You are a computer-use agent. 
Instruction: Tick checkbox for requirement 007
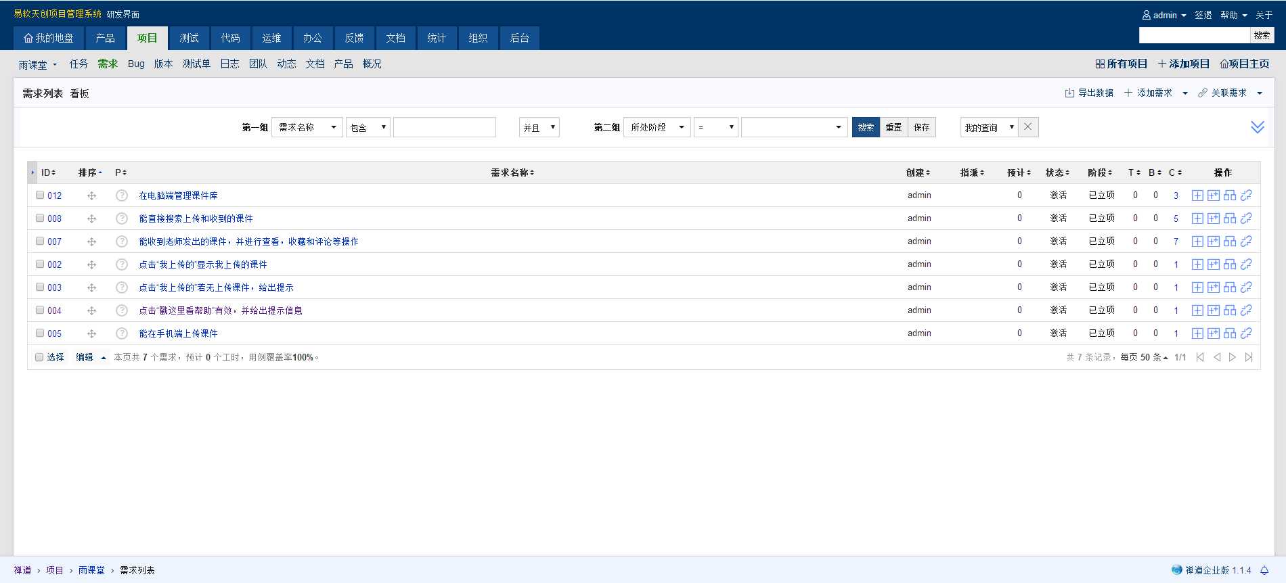click(x=40, y=241)
